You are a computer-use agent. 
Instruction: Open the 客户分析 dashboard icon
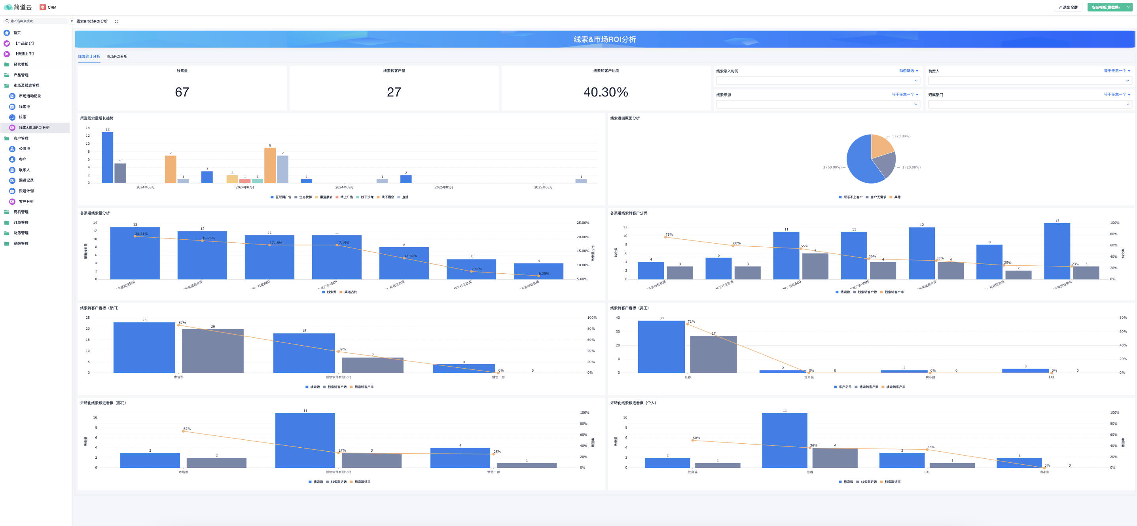(x=12, y=202)
